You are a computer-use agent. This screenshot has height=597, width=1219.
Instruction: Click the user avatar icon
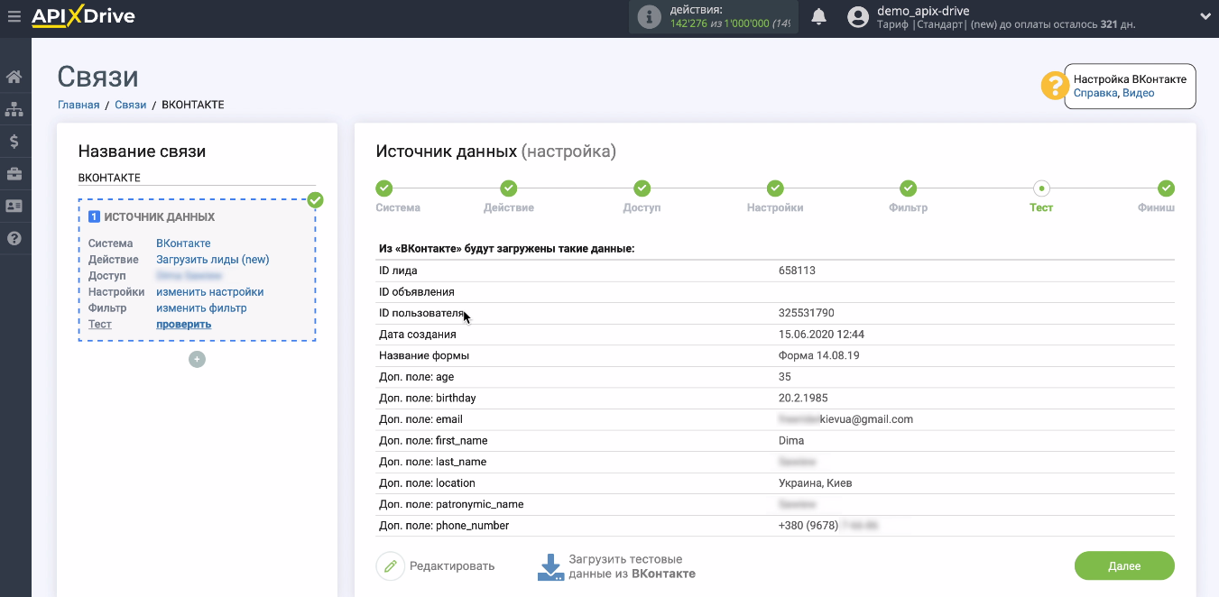point(858,16)
